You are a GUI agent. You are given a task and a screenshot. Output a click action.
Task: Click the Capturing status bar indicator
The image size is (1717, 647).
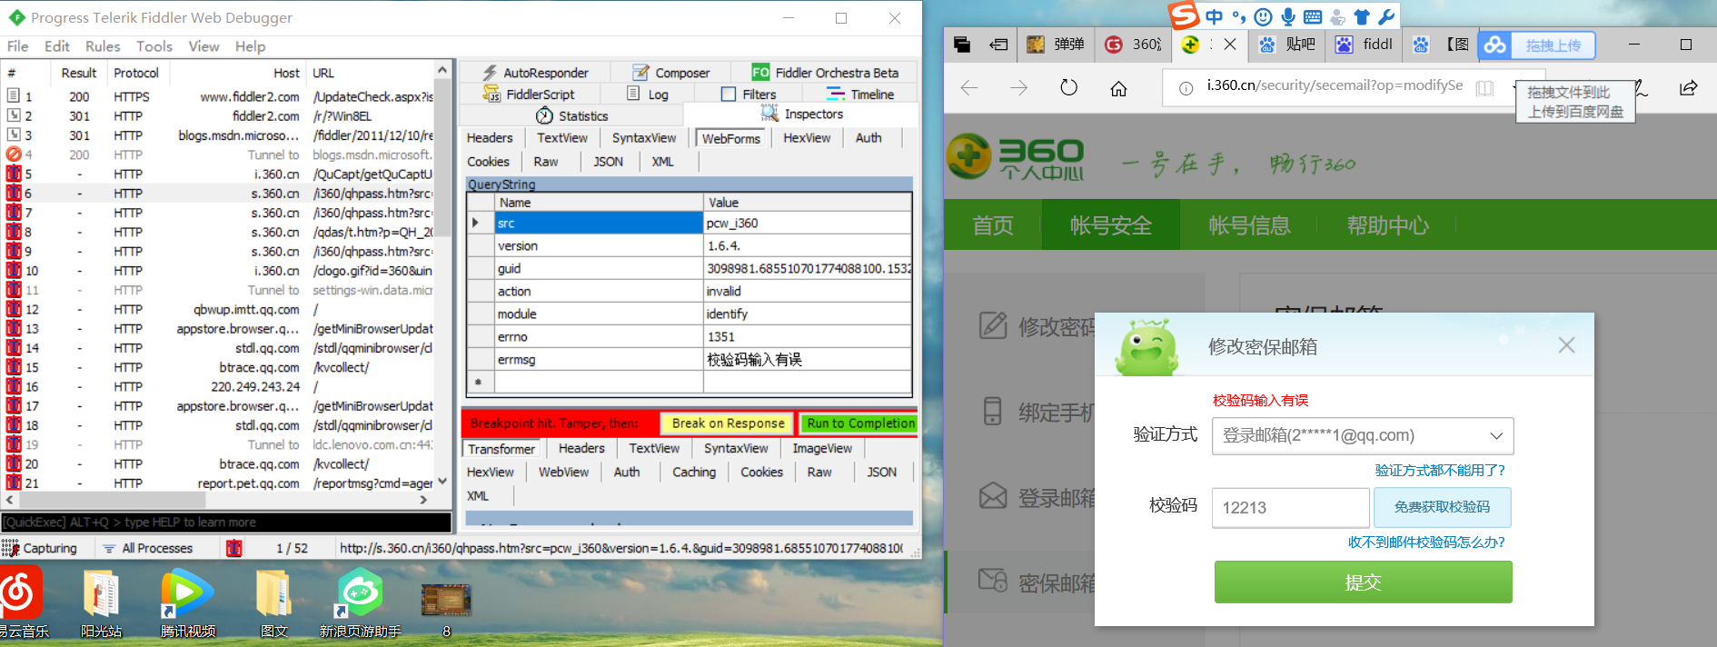point(41,548)
